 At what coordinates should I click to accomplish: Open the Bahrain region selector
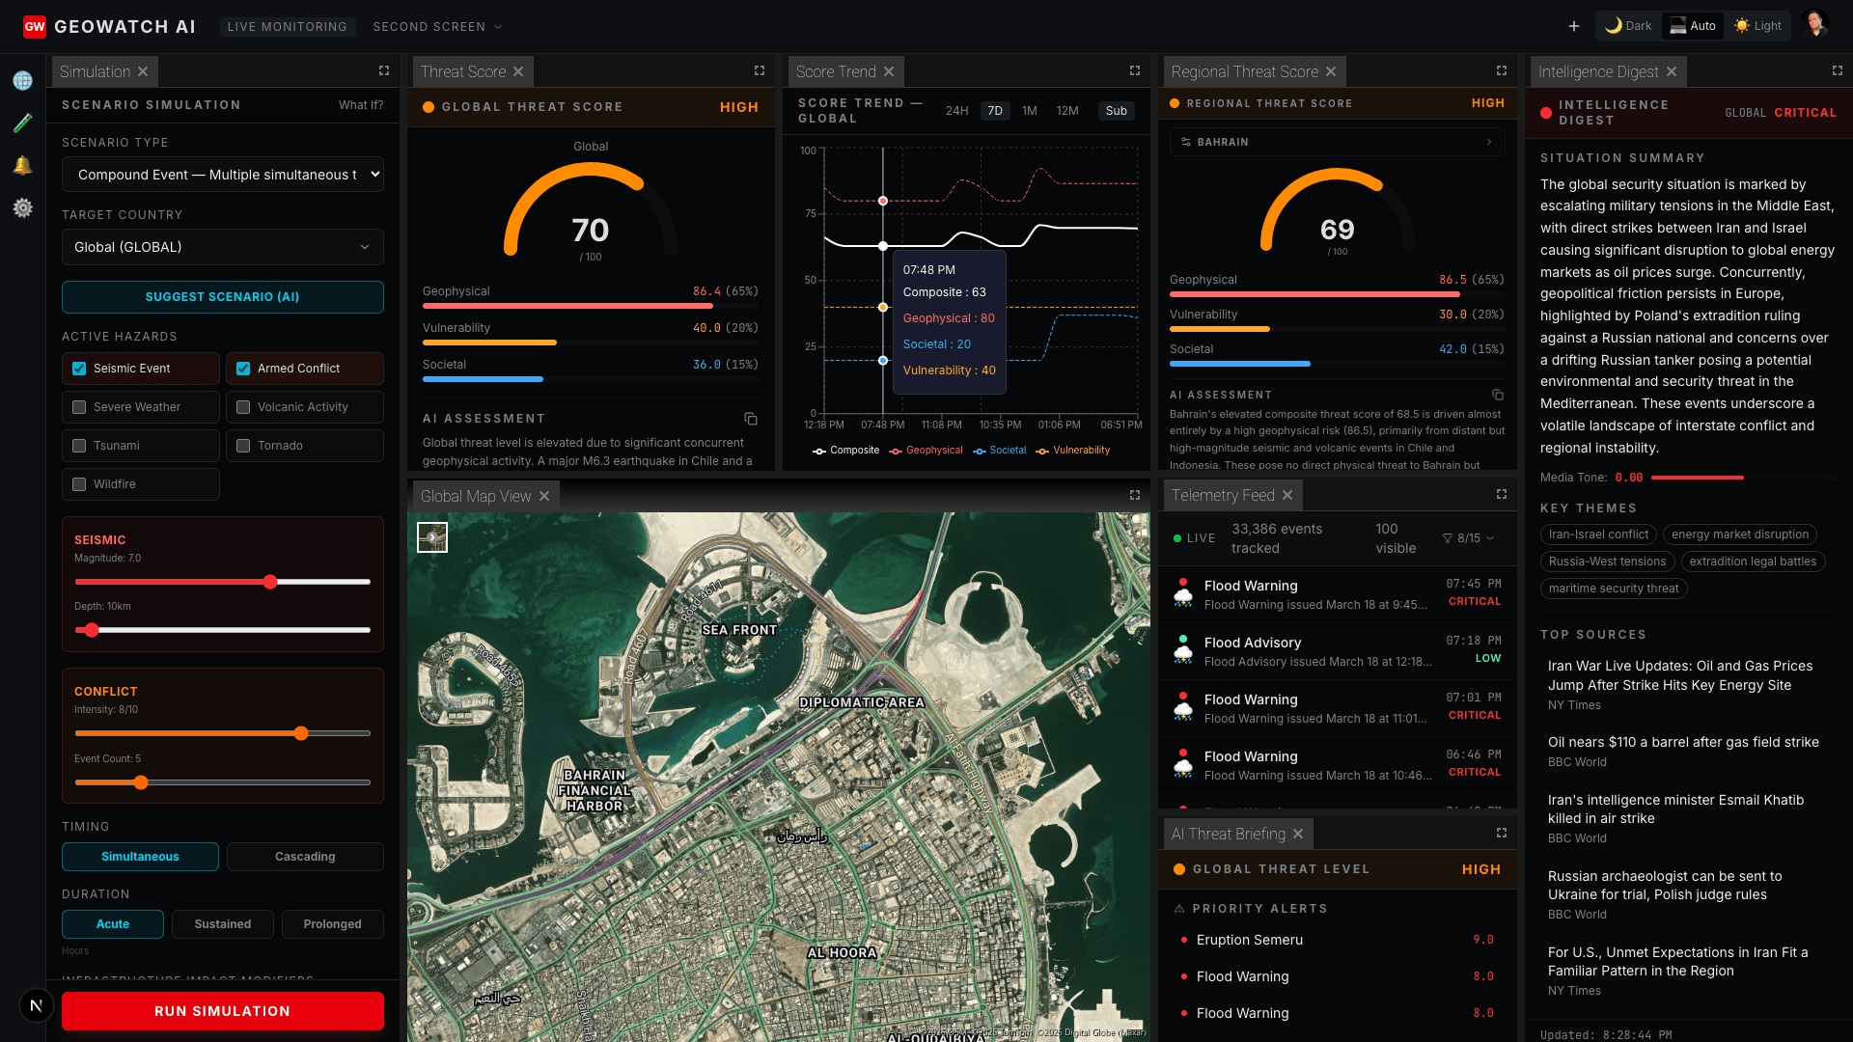coord(1337,142)
